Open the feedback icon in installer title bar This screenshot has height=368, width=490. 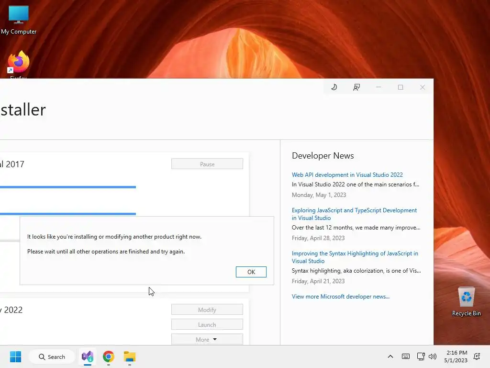(x=356, y=87)
